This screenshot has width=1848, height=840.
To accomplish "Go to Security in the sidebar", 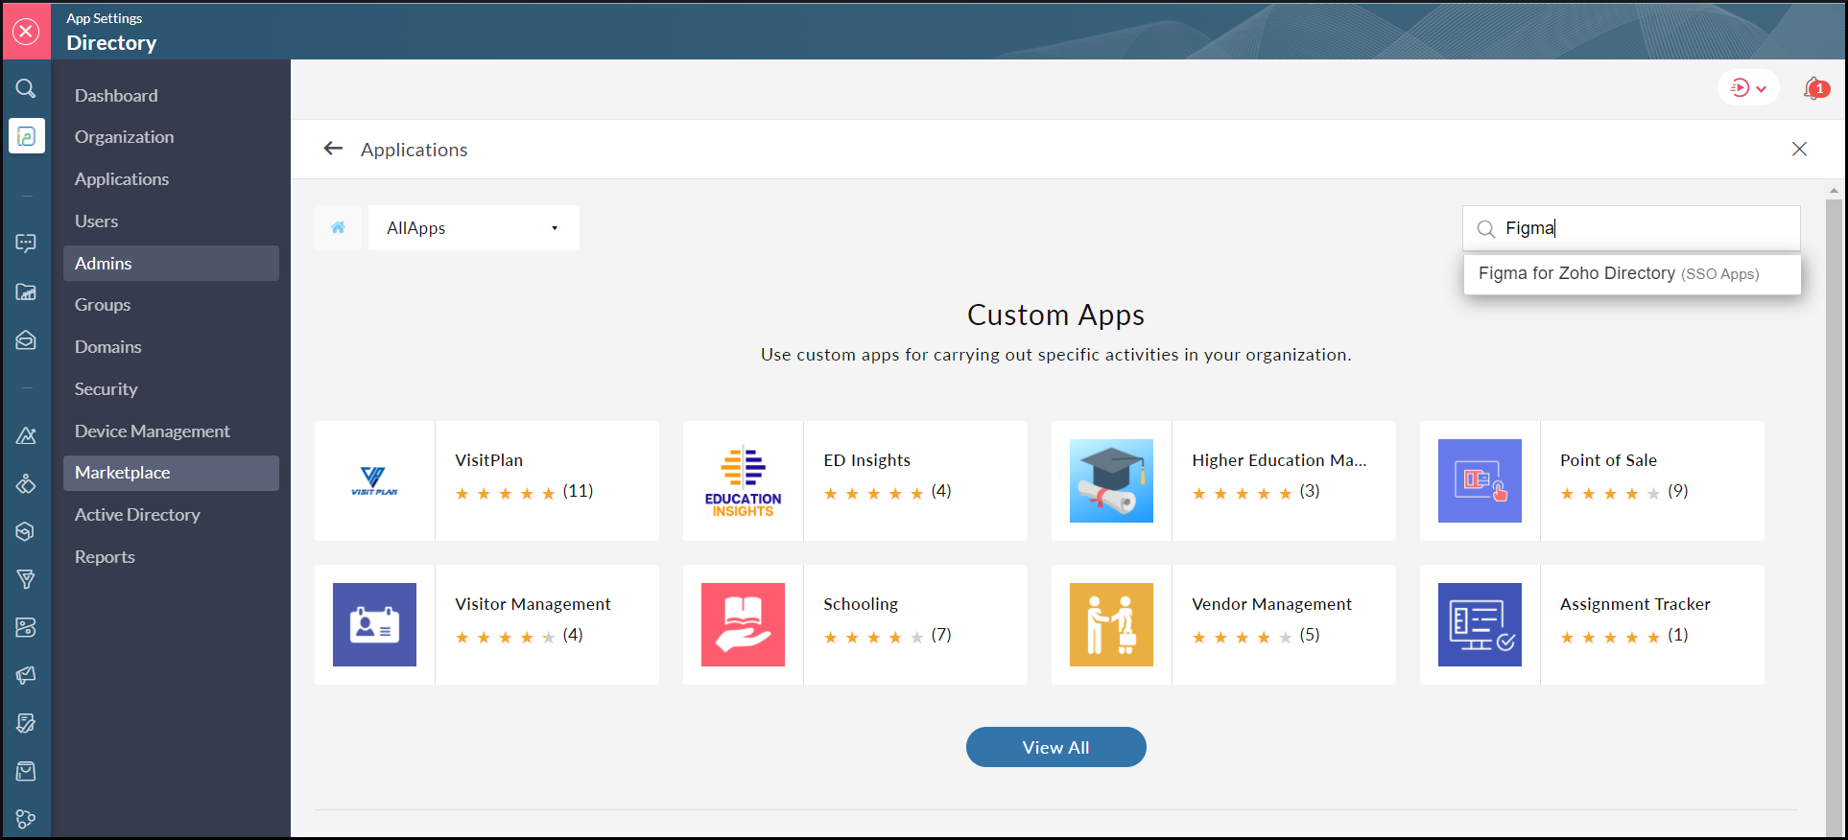I will [x=107, y=389].
